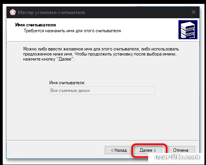
Task: Close the Мастер установки считывателя window
Action: point(193,12)
